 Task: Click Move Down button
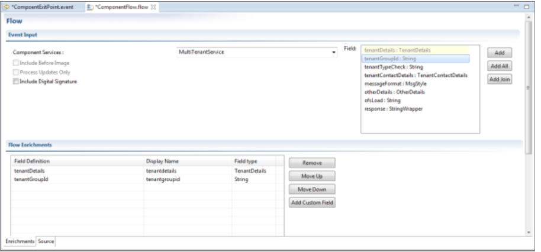click(312, 189)
